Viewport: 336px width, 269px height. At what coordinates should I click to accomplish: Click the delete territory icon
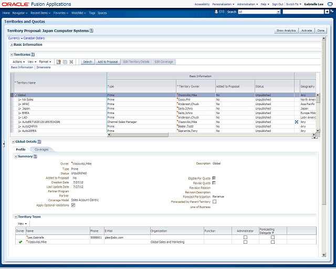tap(71, 62)
